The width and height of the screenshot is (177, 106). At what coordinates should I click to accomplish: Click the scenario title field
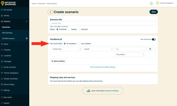[103, 23]
